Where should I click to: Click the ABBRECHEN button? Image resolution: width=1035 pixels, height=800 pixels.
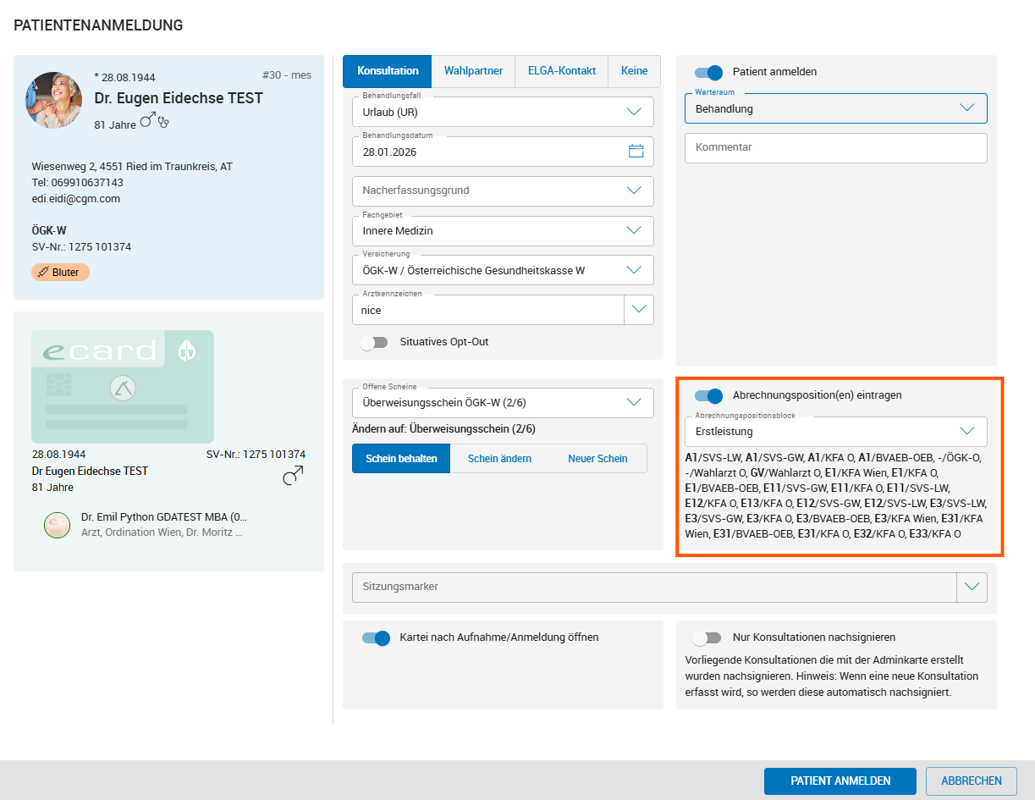971,781
